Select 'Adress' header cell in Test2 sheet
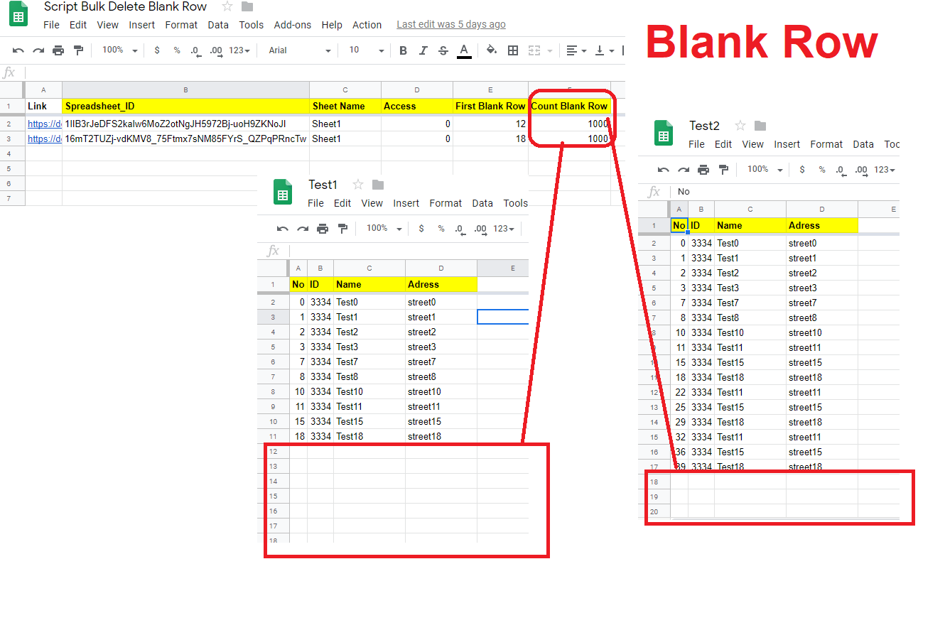Image resolution: width=945 pixels, height=635 pixels. coord(822,225)
